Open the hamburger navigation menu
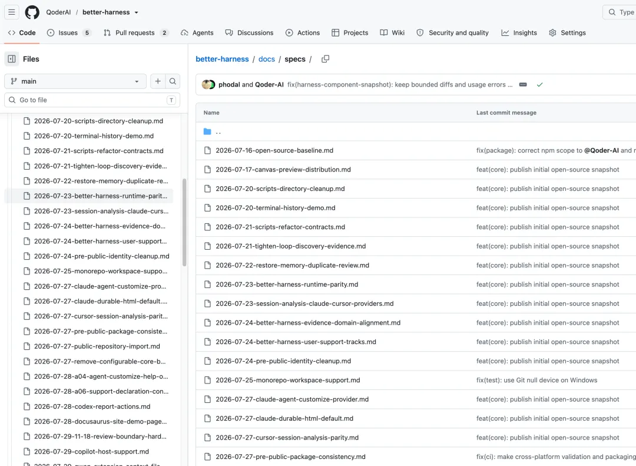The height and width of the screenshot is (466, 636). point(12,12)
